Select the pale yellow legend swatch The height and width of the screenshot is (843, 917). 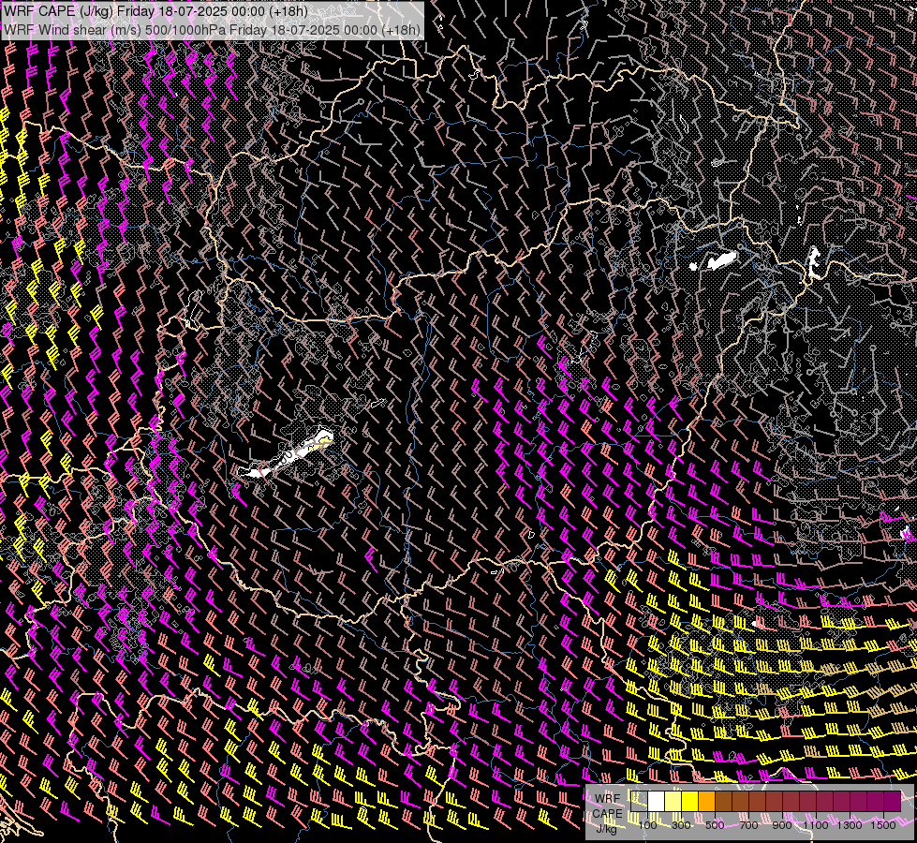click(673, 802)
